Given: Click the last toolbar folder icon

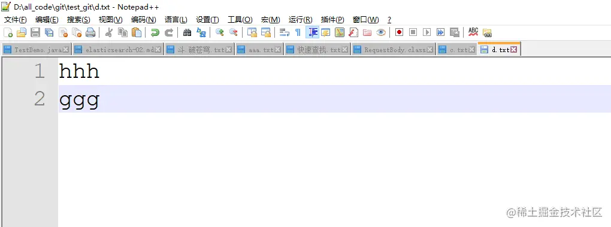Looking at the screenshot, I should pos(487,32).
